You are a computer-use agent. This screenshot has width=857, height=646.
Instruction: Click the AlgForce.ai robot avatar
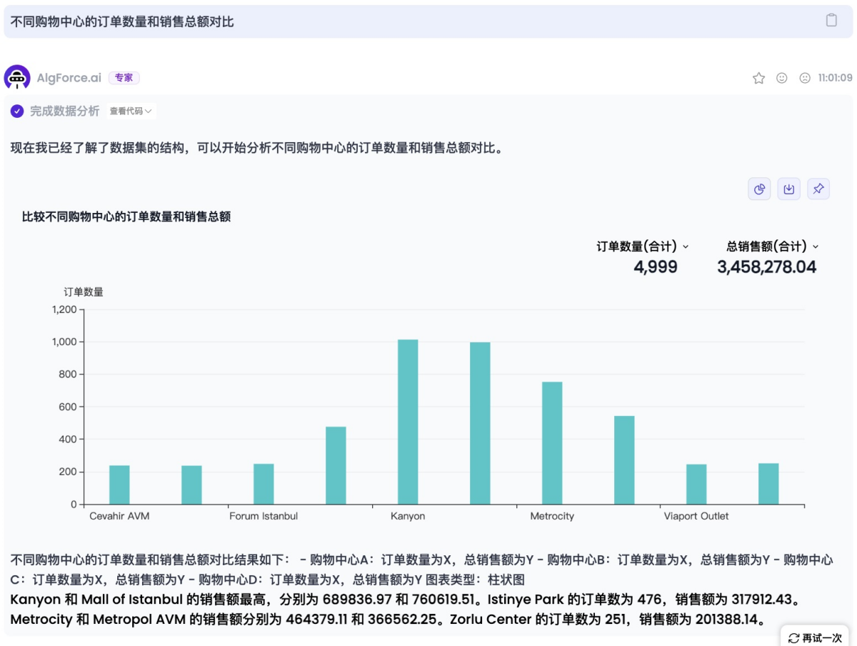pos(17,78)
